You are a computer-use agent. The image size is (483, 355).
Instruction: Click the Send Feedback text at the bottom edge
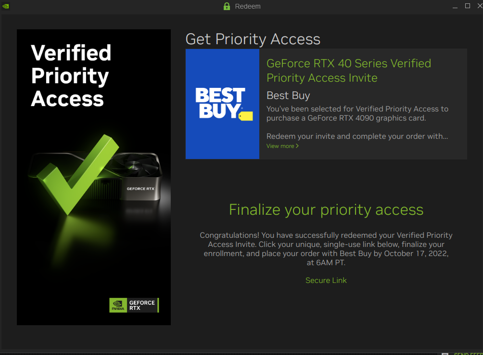point(468,354)
